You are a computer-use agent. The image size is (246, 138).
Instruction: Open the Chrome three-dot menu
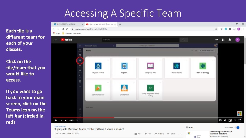pos(243,29)
